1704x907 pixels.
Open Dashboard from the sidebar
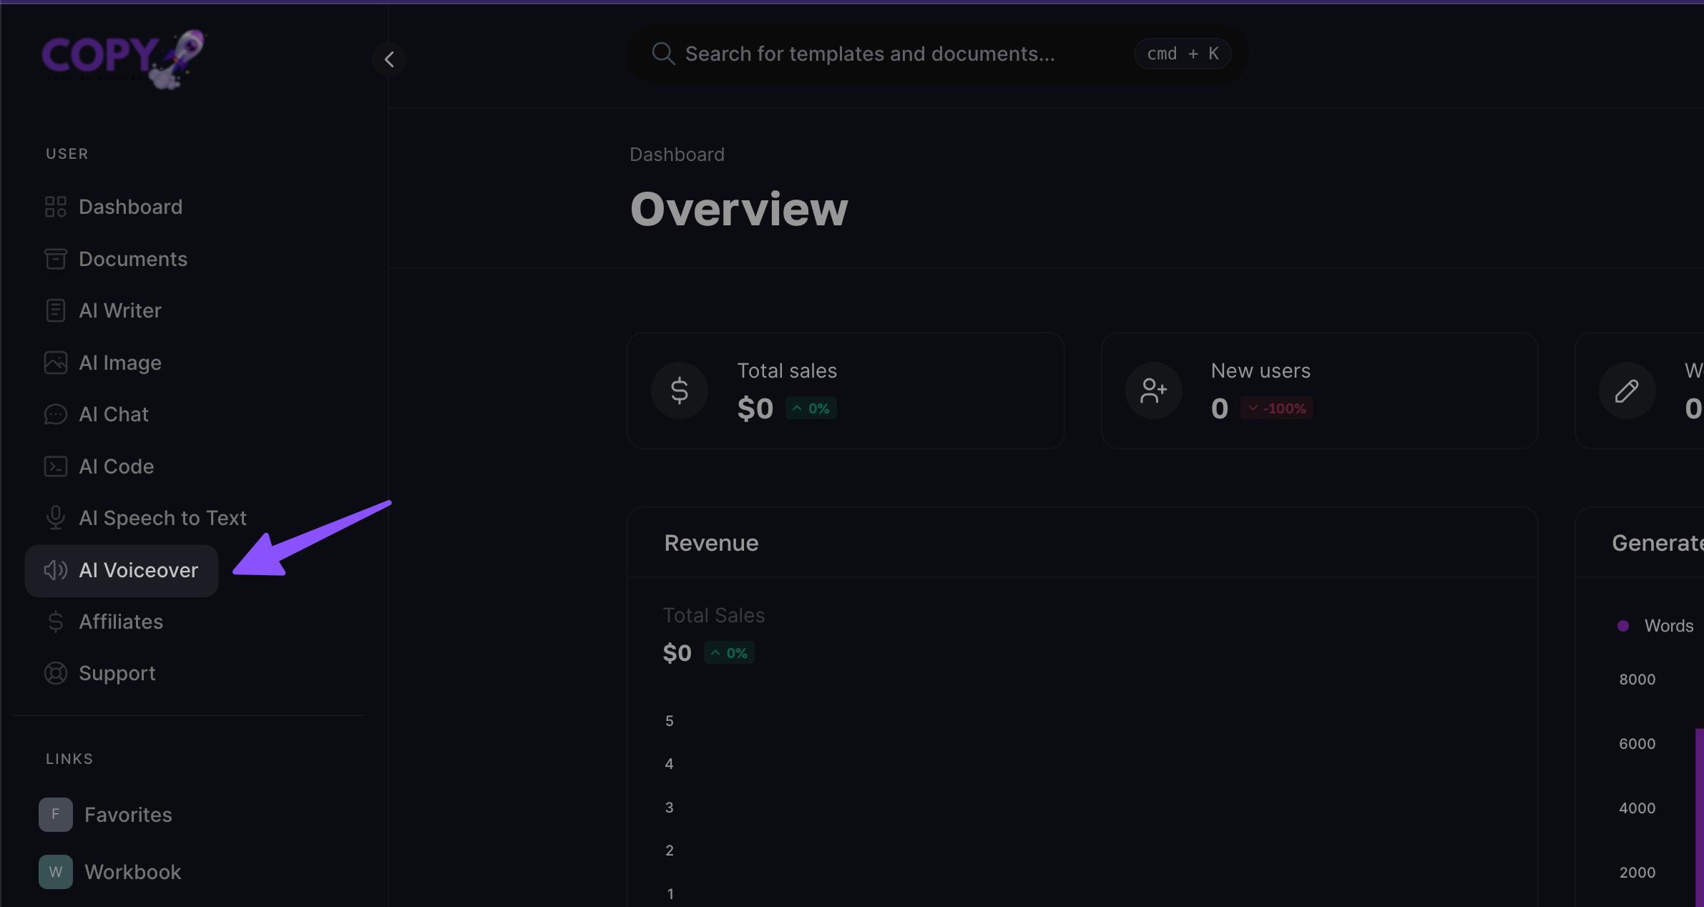pos(130,207)
